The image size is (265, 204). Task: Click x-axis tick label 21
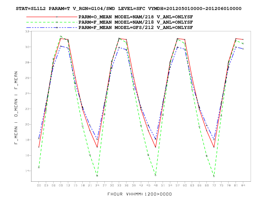(90, 185)
